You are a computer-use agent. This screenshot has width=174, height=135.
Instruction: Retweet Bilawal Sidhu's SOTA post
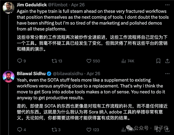coord(54,130)
